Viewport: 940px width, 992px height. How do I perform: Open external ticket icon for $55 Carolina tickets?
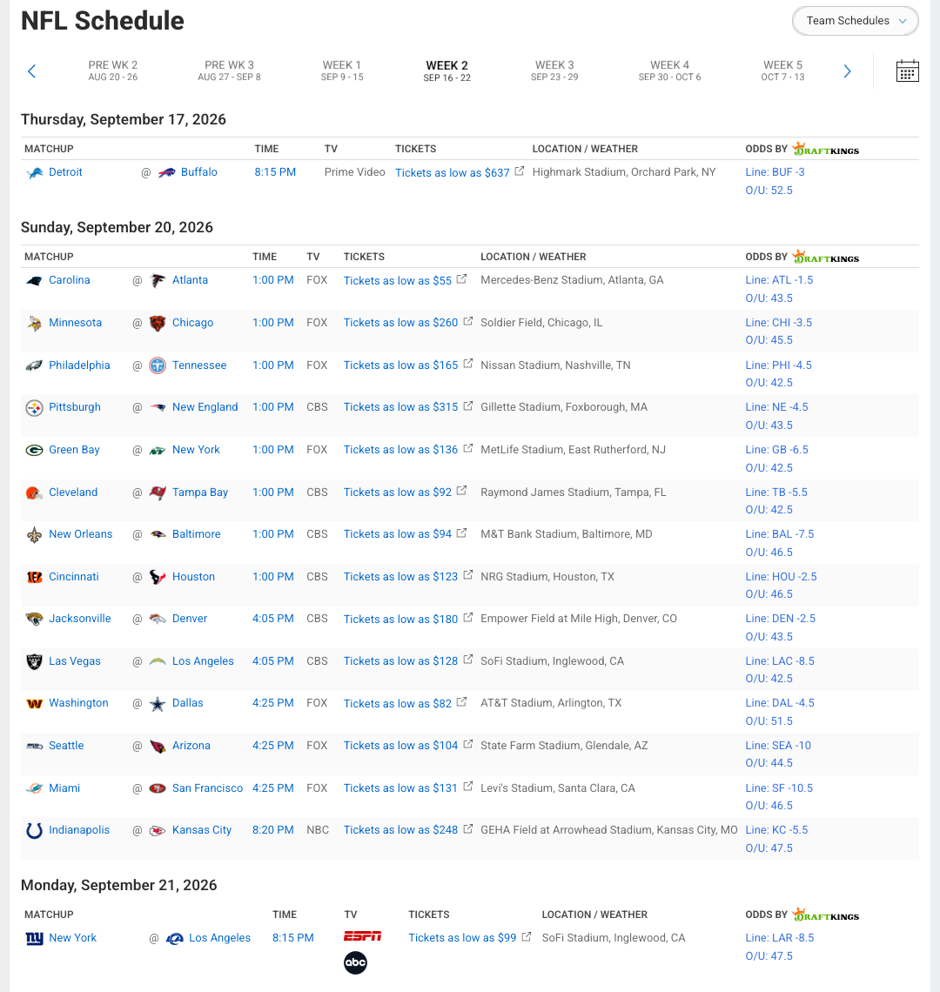point(462,279)
